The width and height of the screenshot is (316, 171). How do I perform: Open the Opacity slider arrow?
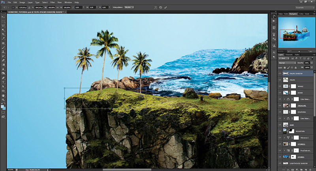coord(312,63)
